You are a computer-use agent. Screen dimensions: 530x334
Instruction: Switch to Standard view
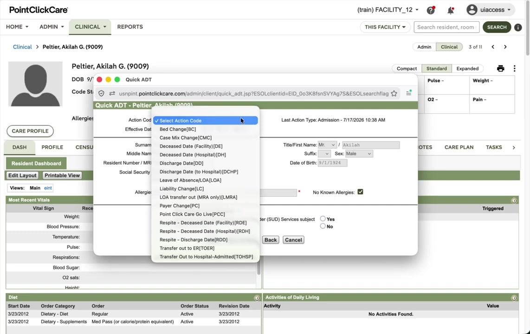(436, 69)
